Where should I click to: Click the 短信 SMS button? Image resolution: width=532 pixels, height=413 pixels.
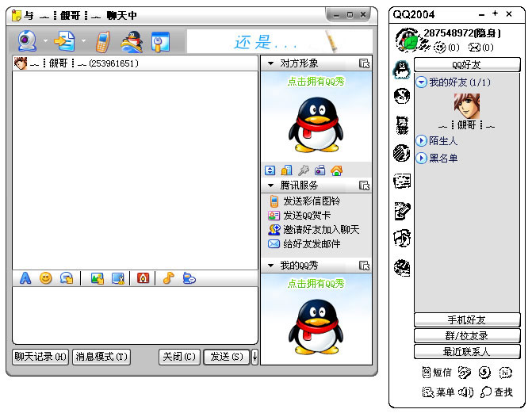pyautogui.click(x=437, y=373)
